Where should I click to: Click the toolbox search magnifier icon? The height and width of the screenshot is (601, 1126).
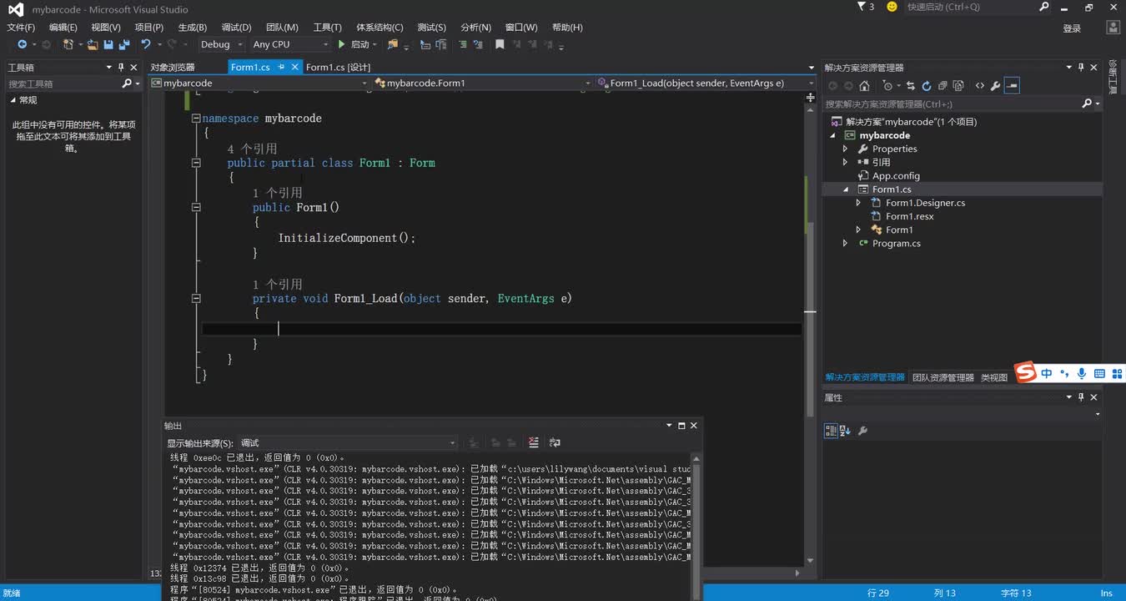coord(127,83)
